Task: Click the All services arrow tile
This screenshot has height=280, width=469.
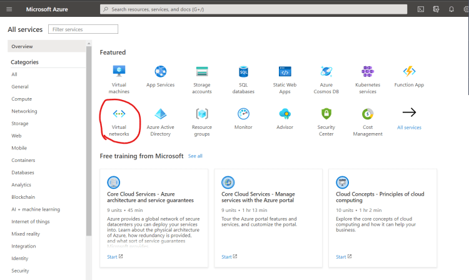Action: click(409, 119)
